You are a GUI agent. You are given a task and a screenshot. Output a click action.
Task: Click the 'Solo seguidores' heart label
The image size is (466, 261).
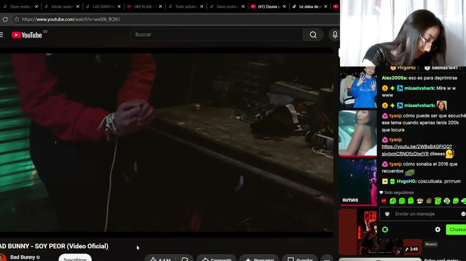tap(396, 192)
